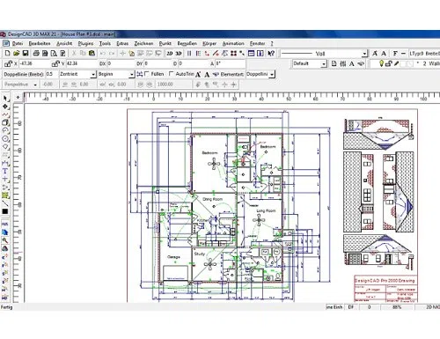Toggle the X coordinate lock
Viewport: 440px width, 339px height.
[8, 63]
